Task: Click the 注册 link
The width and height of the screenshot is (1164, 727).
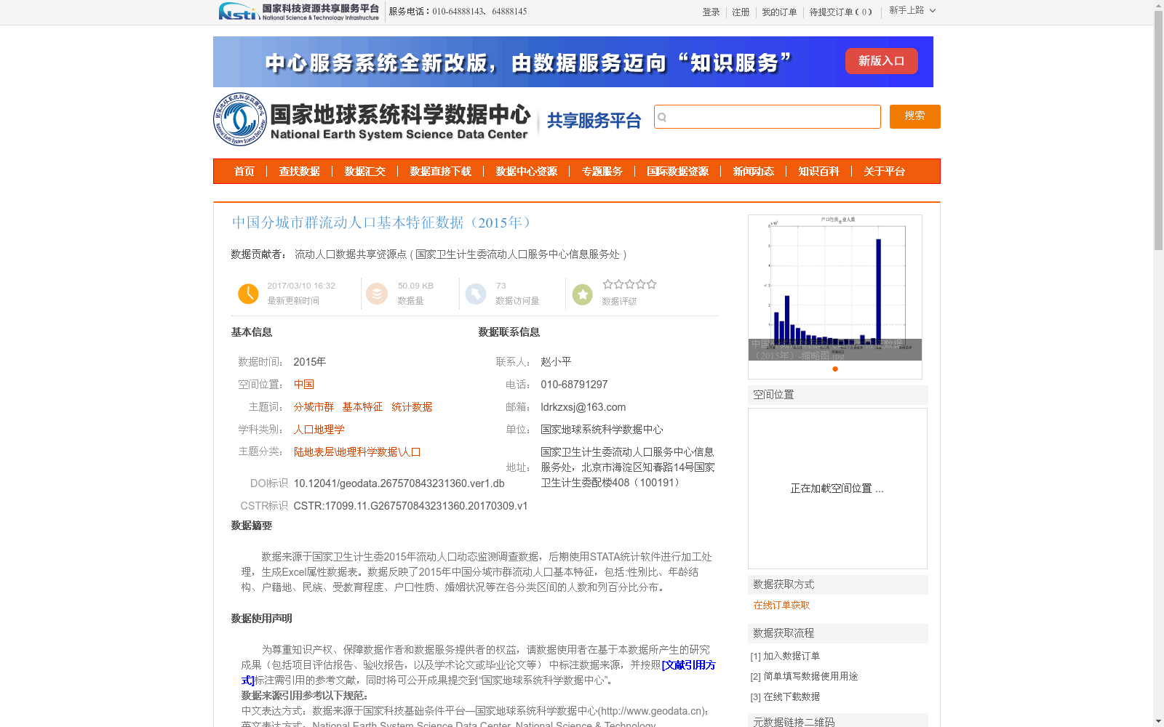Action: (x=741, y=12)
